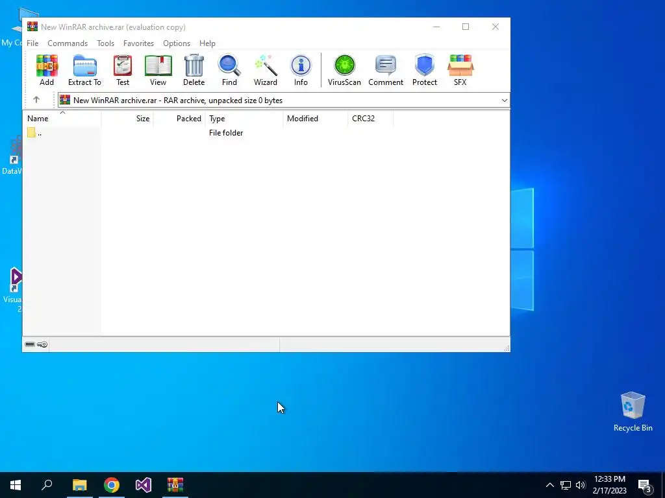
Task: Launch Google Chrome from taskbar
Action: tap(112, 485)
